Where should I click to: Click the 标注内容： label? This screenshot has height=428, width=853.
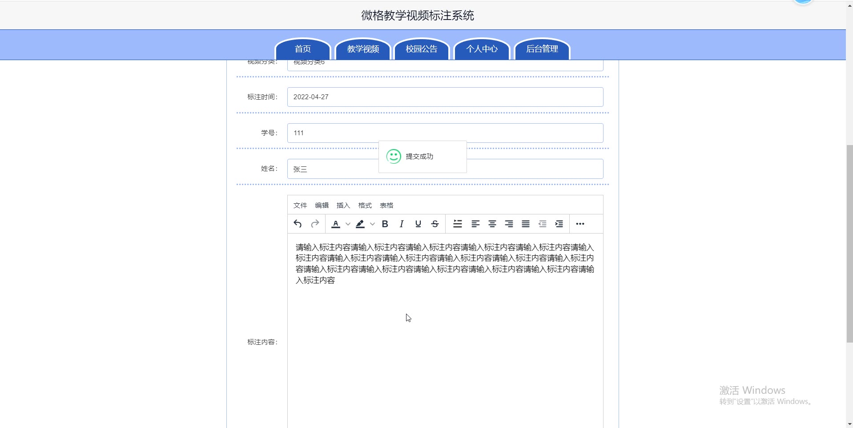point(262,342)
